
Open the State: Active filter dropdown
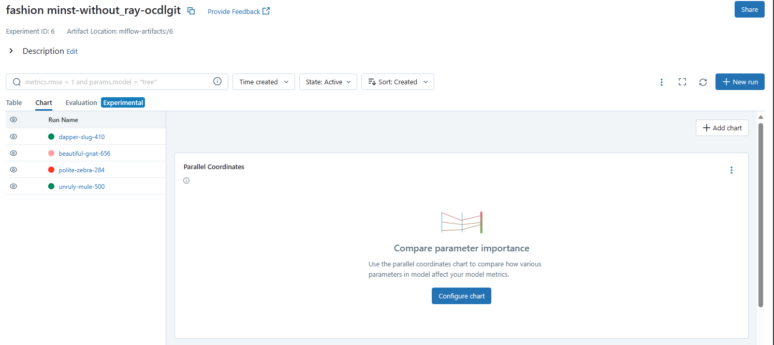[x=328, y=82]
